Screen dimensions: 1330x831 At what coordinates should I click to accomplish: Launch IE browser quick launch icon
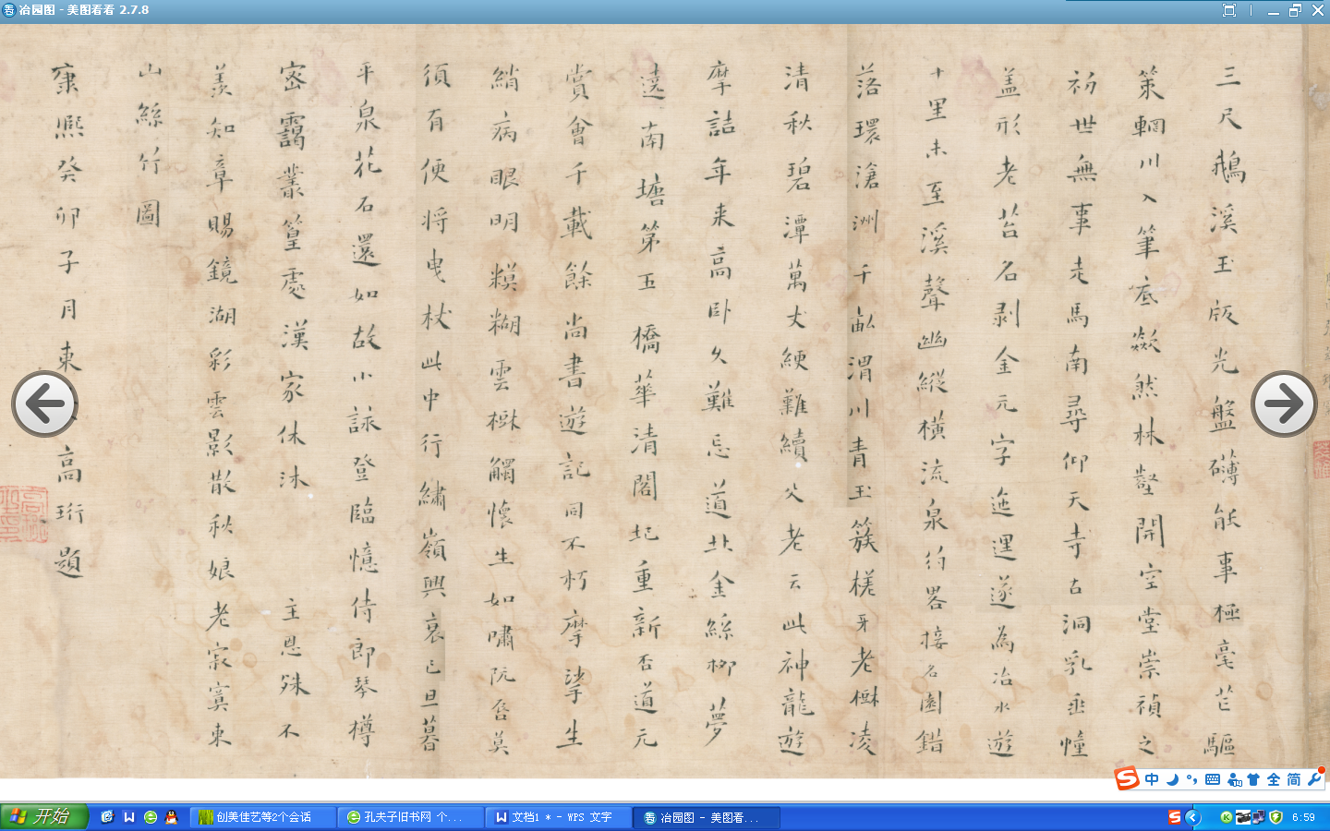click(x=107, y=817)
